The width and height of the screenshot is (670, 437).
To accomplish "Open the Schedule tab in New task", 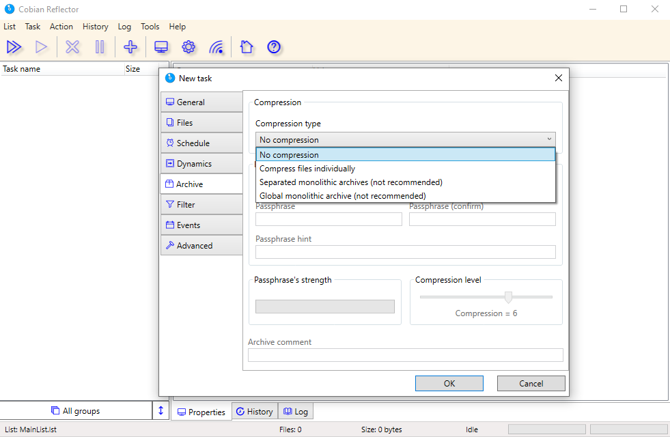I will (x=201, y=143).
